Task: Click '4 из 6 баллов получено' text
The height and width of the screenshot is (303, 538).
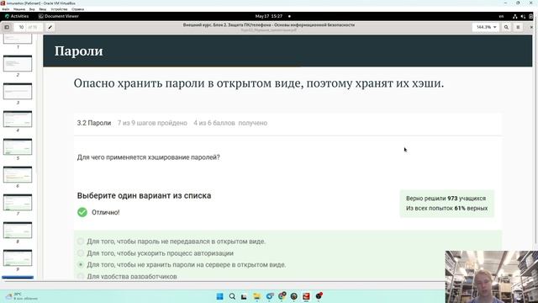Action: 230,123
